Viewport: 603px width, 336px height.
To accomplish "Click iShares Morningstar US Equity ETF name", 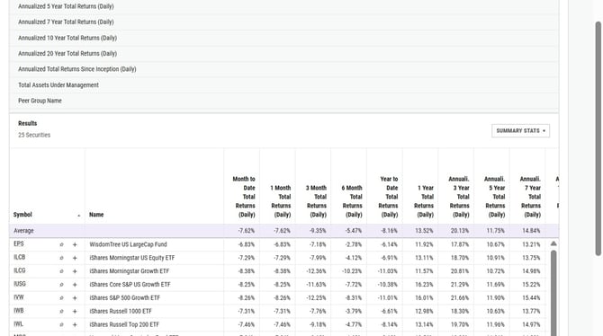I will point(132,258).
